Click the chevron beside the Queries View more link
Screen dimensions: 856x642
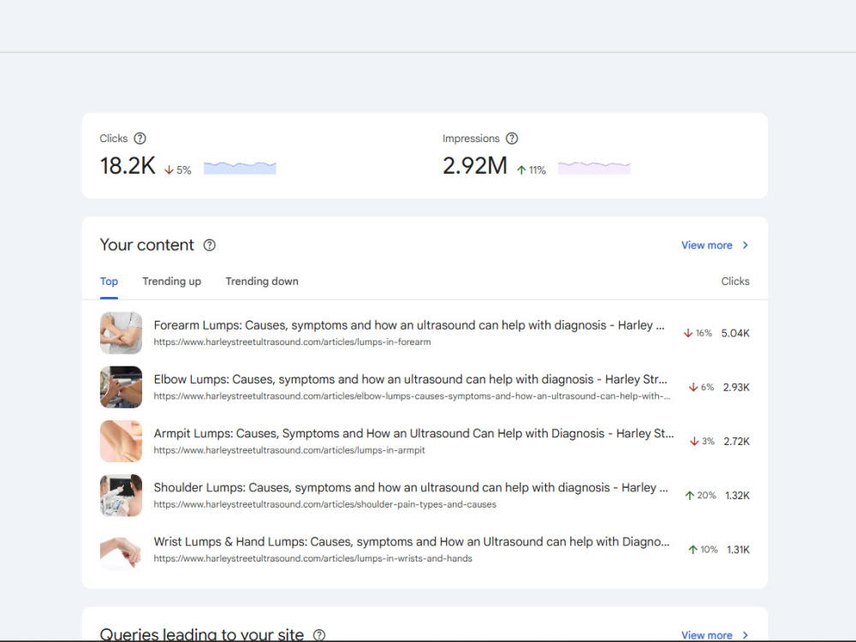tap(746, 635)
